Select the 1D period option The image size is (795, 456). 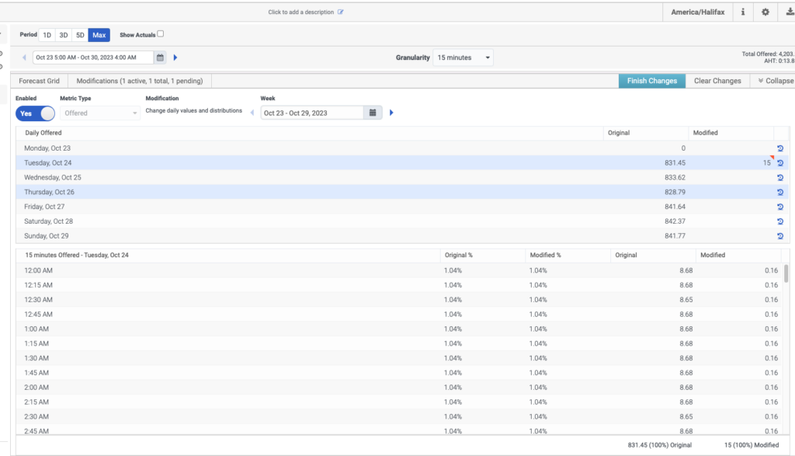(x=47, y=35)
